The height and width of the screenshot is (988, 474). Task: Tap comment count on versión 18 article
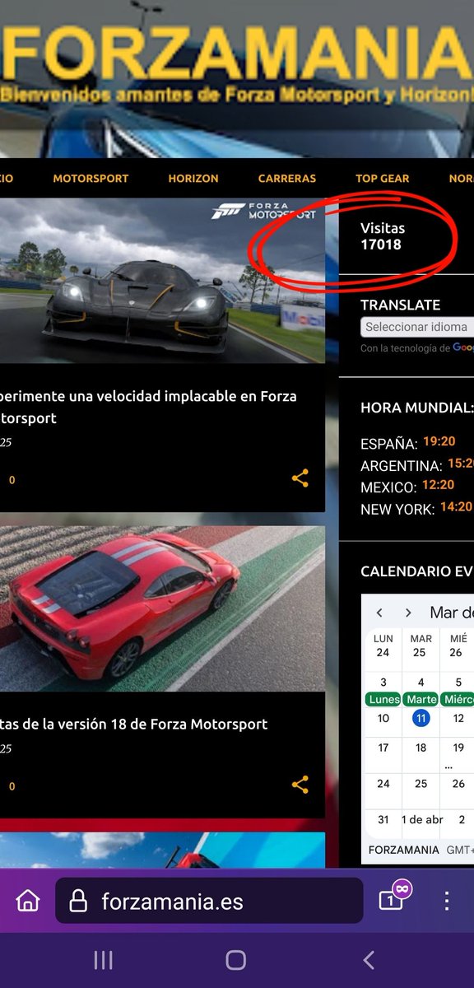click(x=12, y=786)
